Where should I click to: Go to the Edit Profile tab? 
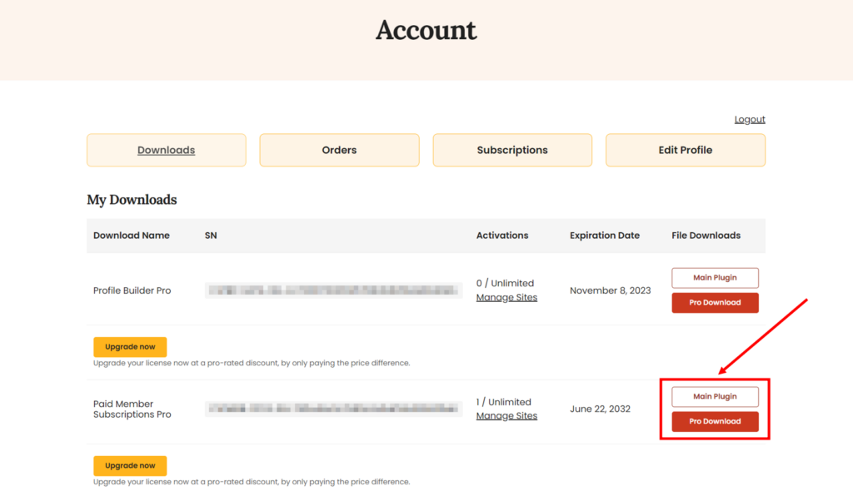pyautogui.click(x=685, y=150)
